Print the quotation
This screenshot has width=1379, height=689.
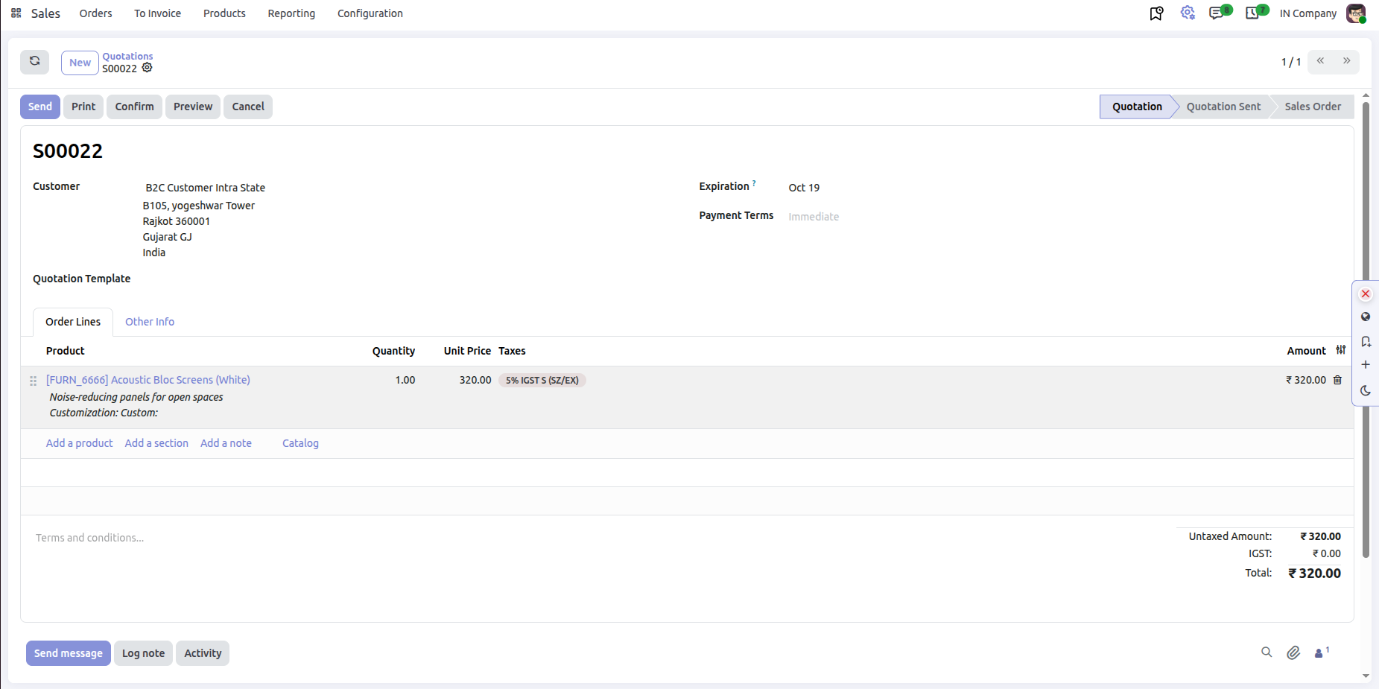tap(83, 107)
